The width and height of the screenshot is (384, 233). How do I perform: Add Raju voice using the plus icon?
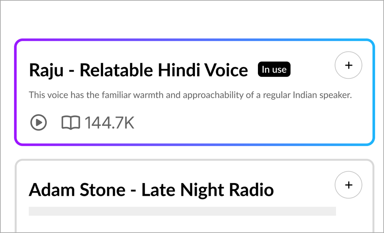[x=348, y=66]
